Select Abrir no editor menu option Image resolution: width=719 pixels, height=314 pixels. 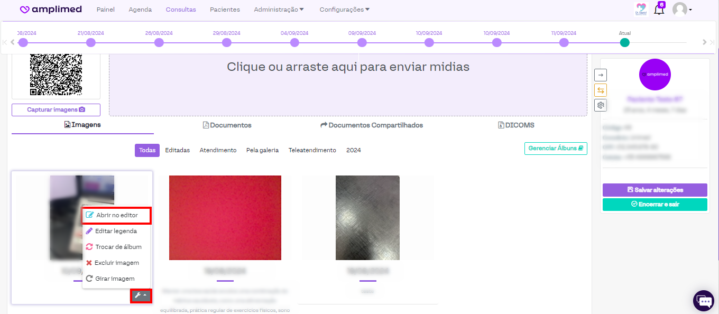(x=117, y=215)
